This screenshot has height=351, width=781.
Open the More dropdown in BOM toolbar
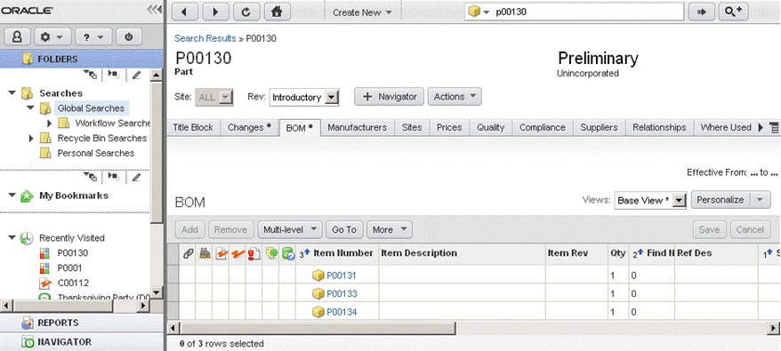pos(390,229)
